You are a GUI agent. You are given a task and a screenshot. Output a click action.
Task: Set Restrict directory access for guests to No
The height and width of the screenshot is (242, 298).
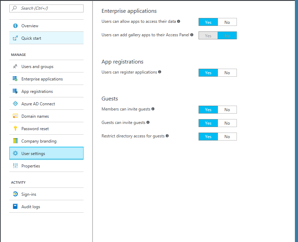click(227, 136)
